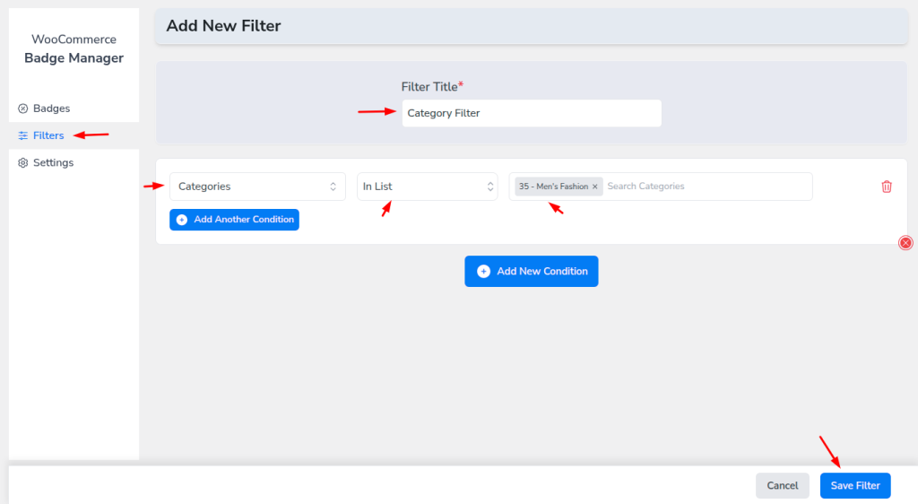Click plus icon on Add Another Condition

(x=182, y=220)
